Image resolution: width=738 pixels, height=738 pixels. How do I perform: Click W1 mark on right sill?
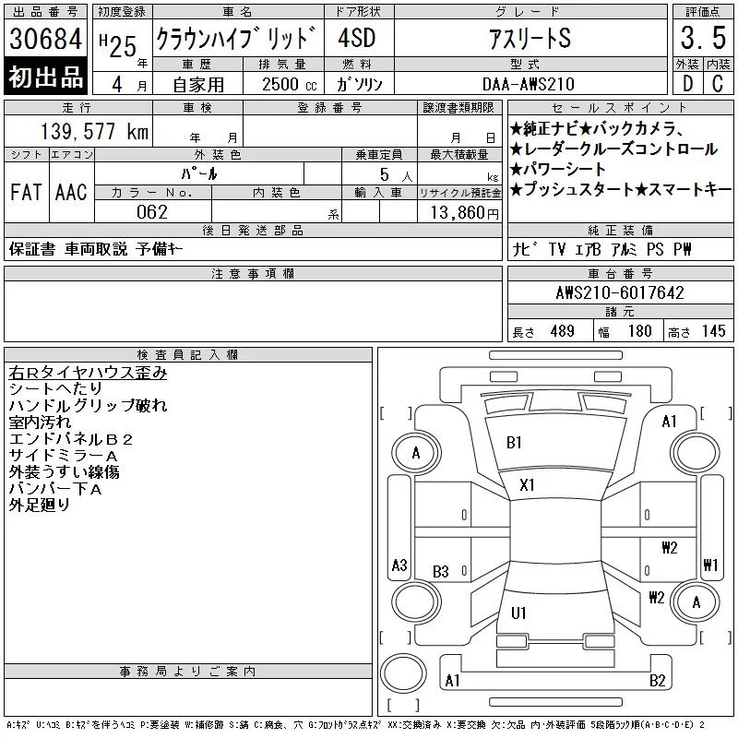(x=710, y=565)
